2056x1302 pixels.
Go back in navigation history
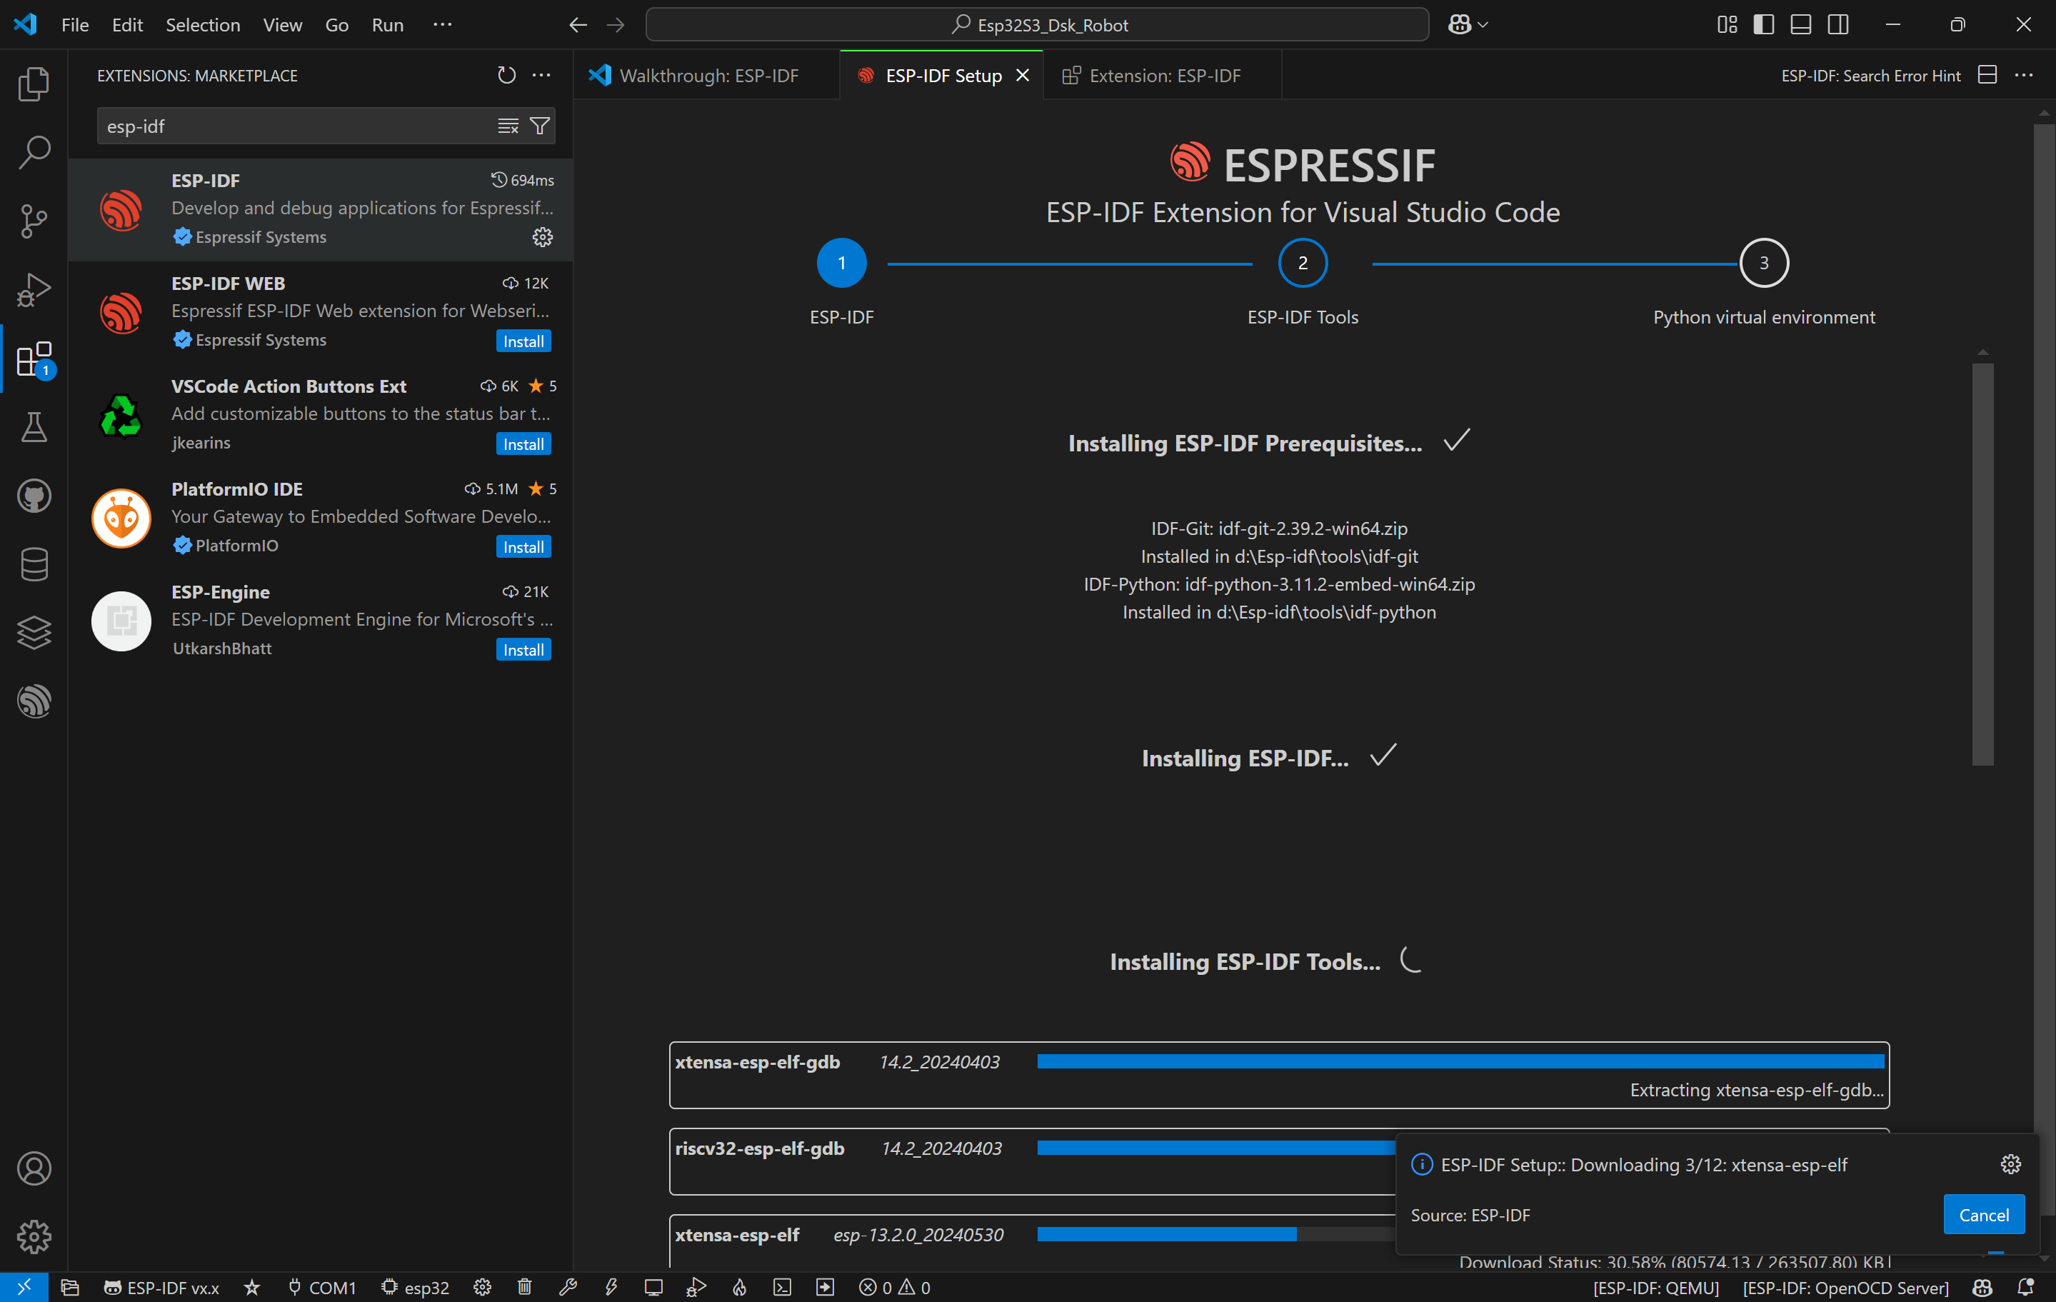pyautogui.click(x=578, y=25)
